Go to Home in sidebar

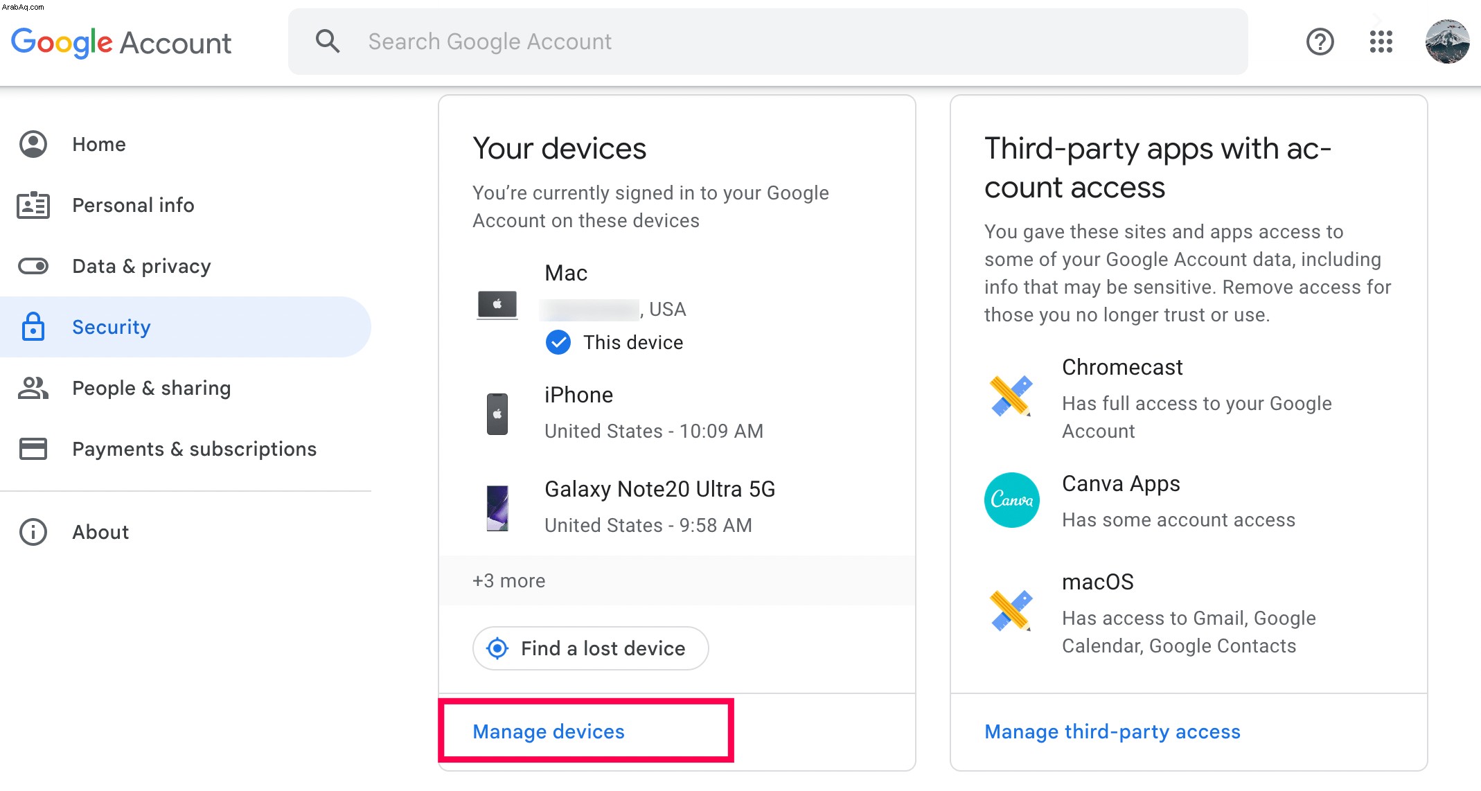tap(186, 144)
